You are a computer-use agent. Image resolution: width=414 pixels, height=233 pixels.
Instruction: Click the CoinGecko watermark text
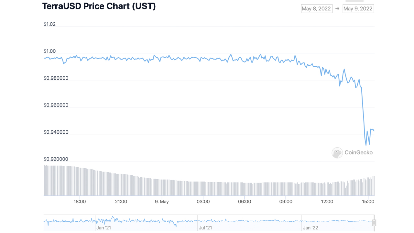click(x=359, y=152)
